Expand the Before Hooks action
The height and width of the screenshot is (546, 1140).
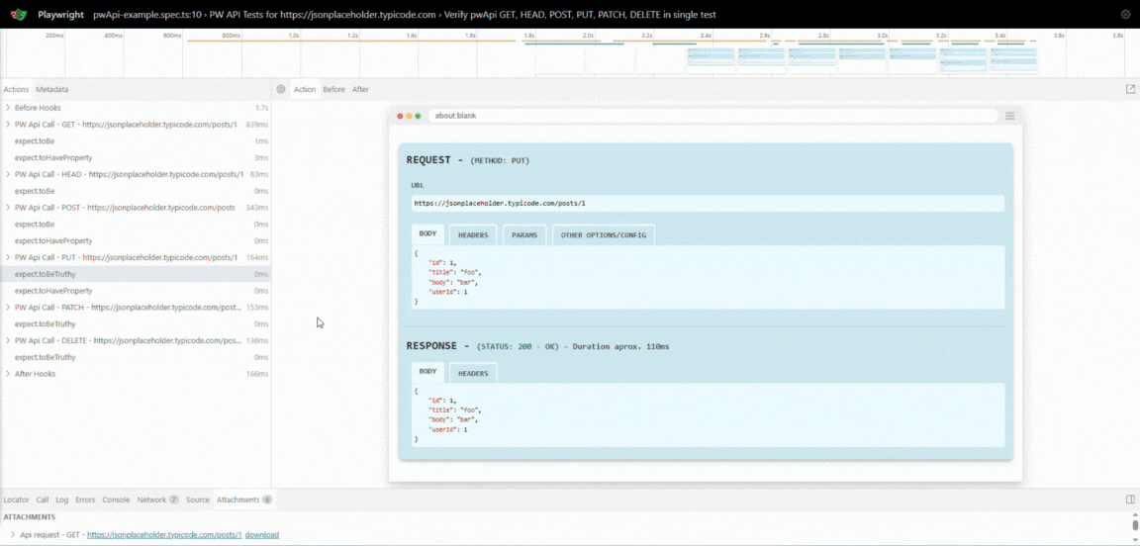8,108
